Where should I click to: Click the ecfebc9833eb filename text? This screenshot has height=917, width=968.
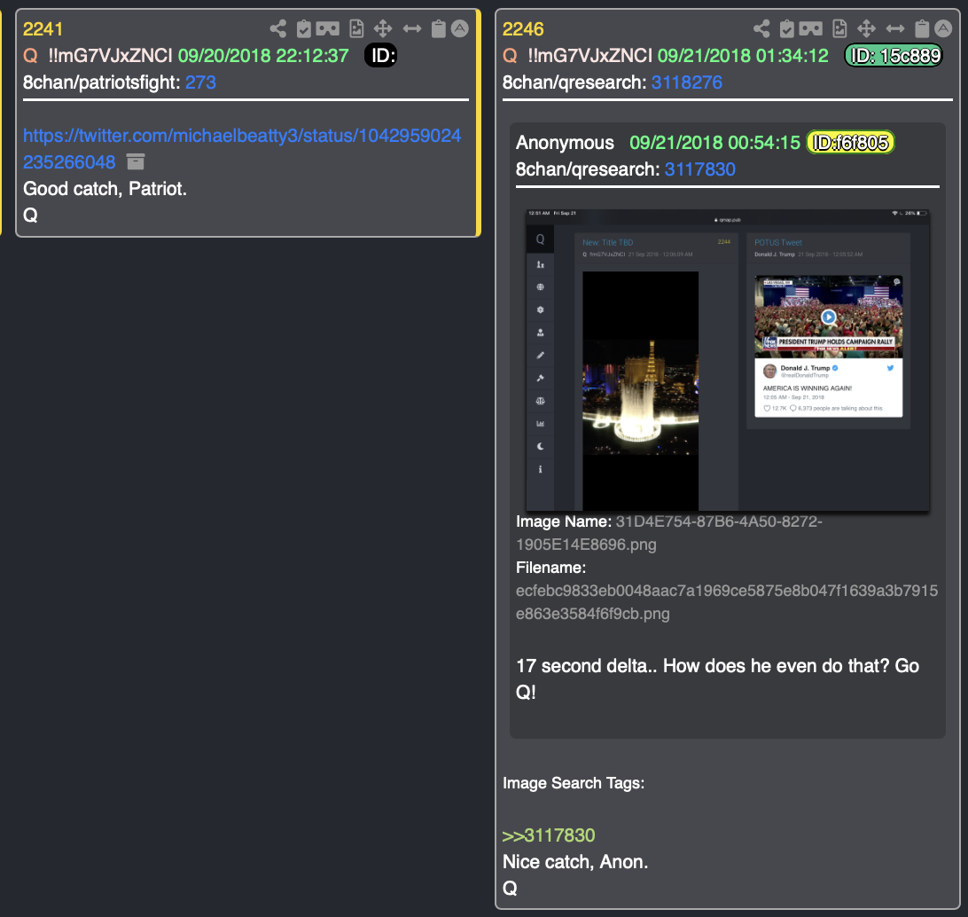(727, 602)
